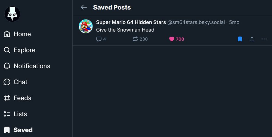Click the back arrow beside Saved Posts

pos(84,8)
